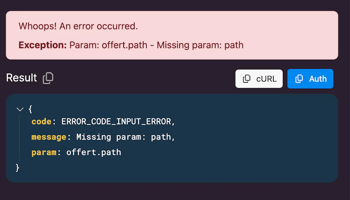Select the "param" key in the JSON
This screenshot has width=350, height=200.
click(44, 152)
